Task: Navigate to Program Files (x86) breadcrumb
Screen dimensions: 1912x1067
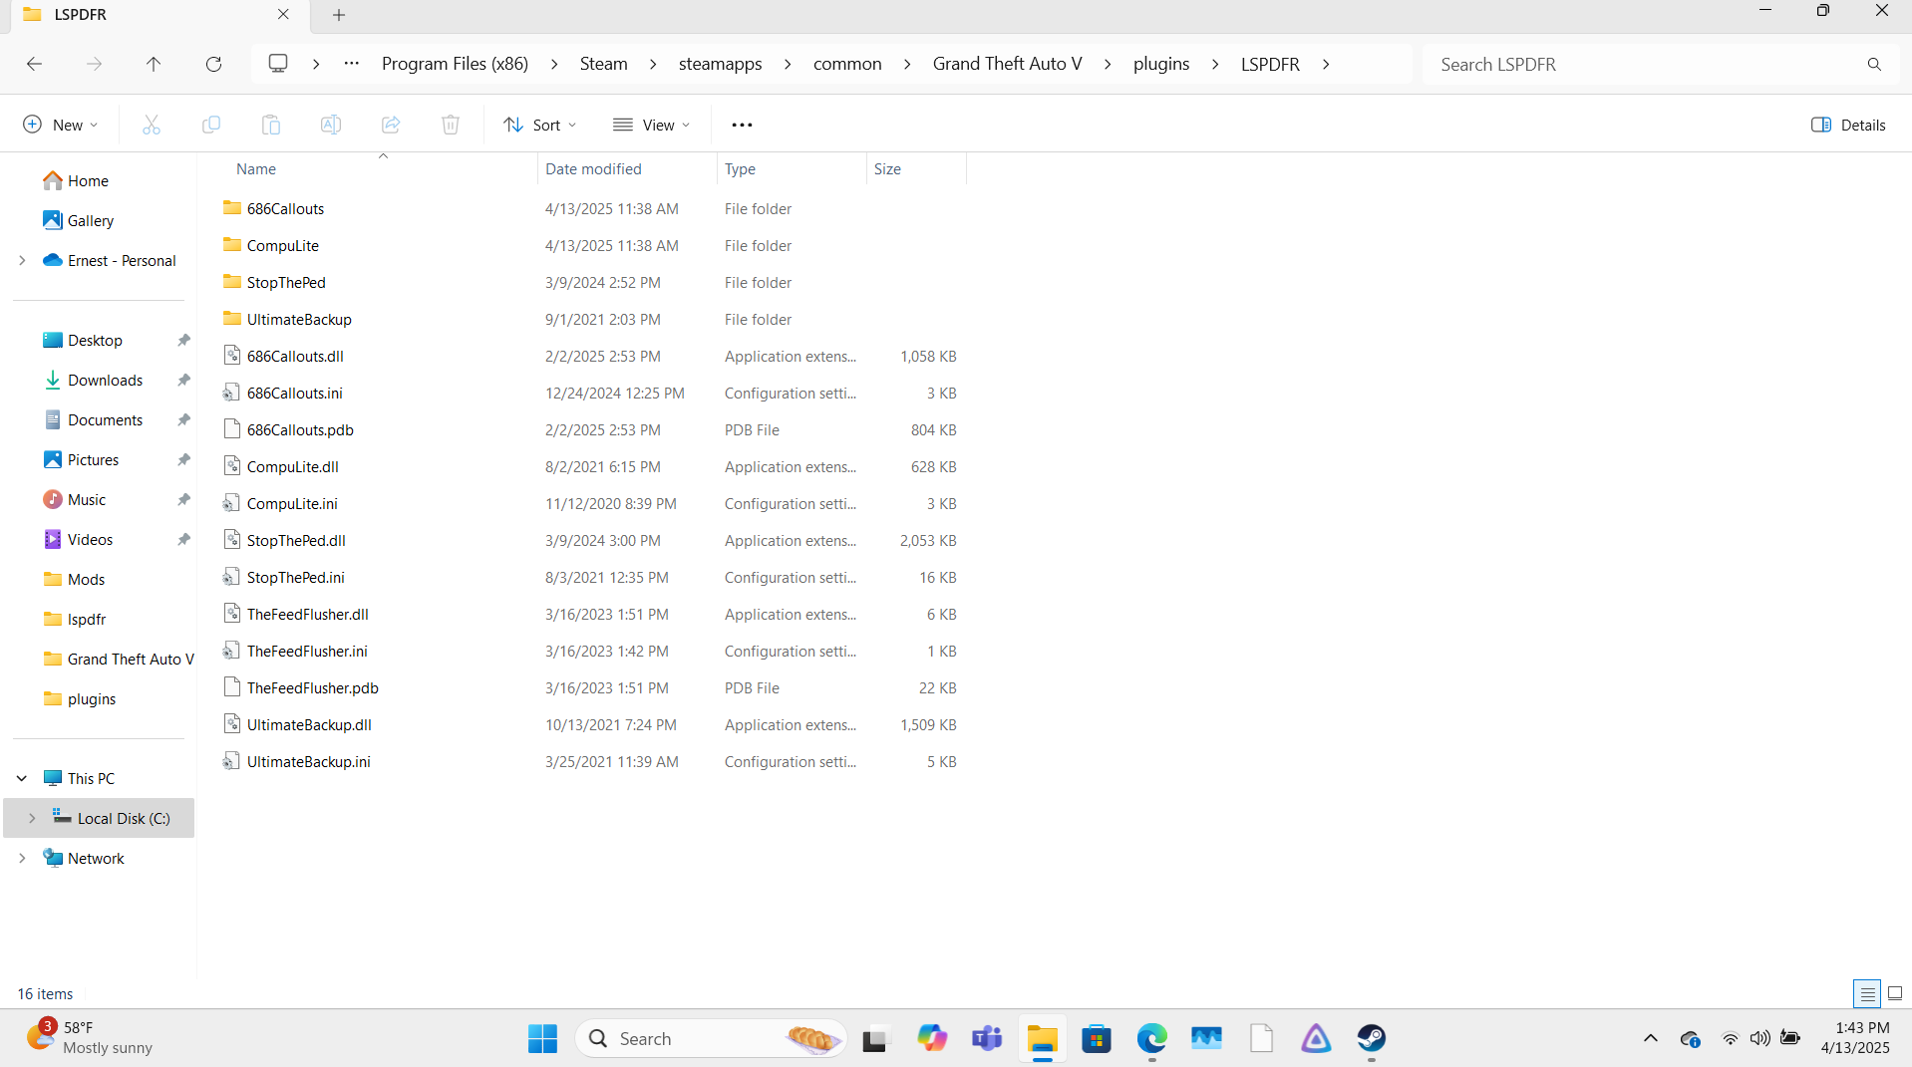Action: pos(455,64)
